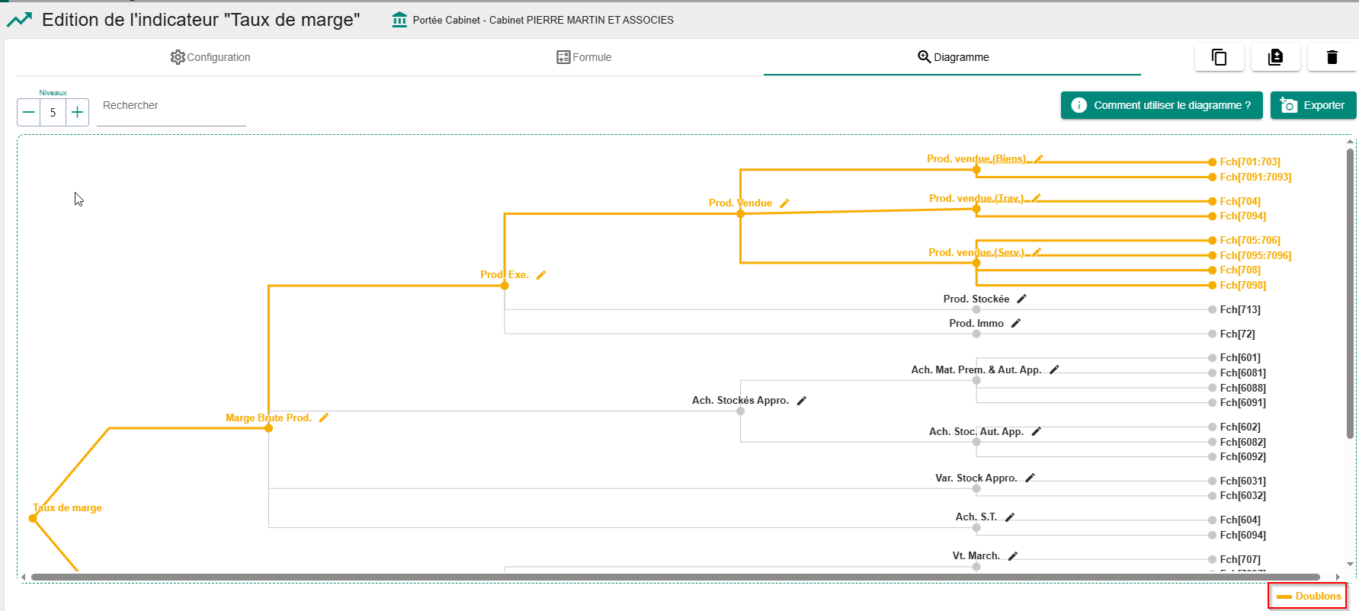The height and width of the screenshot is (611, 1359).
Task: Edit the Prod. Vendue node pencil
Action: 784,203
